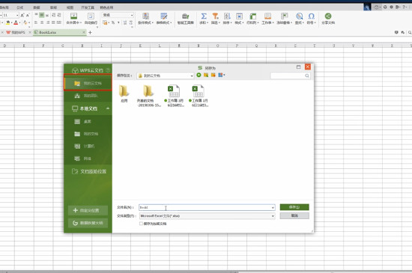The height and width of the screenshot is (273, 412).
Task: Click the Filter funnel icon in ribbon
Action: click(x=216, y=16)
